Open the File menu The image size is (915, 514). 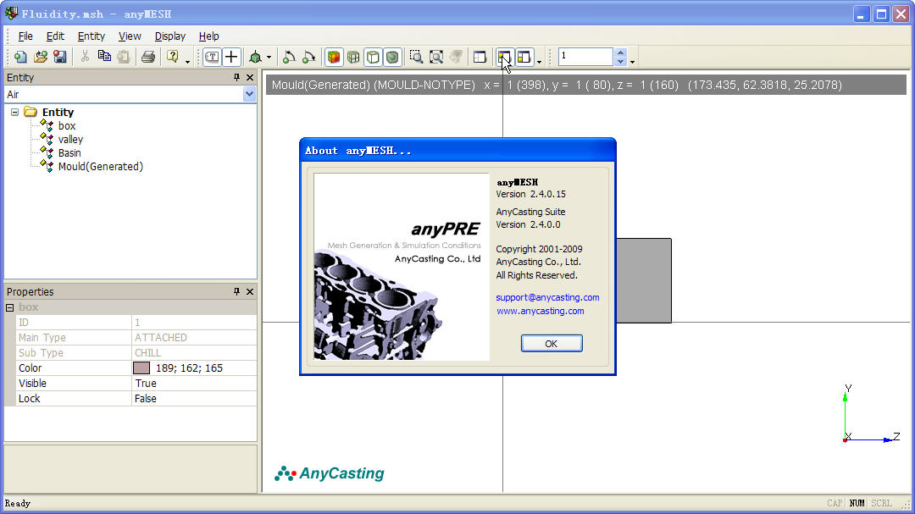pyautogui.click(x=25, y=36)
